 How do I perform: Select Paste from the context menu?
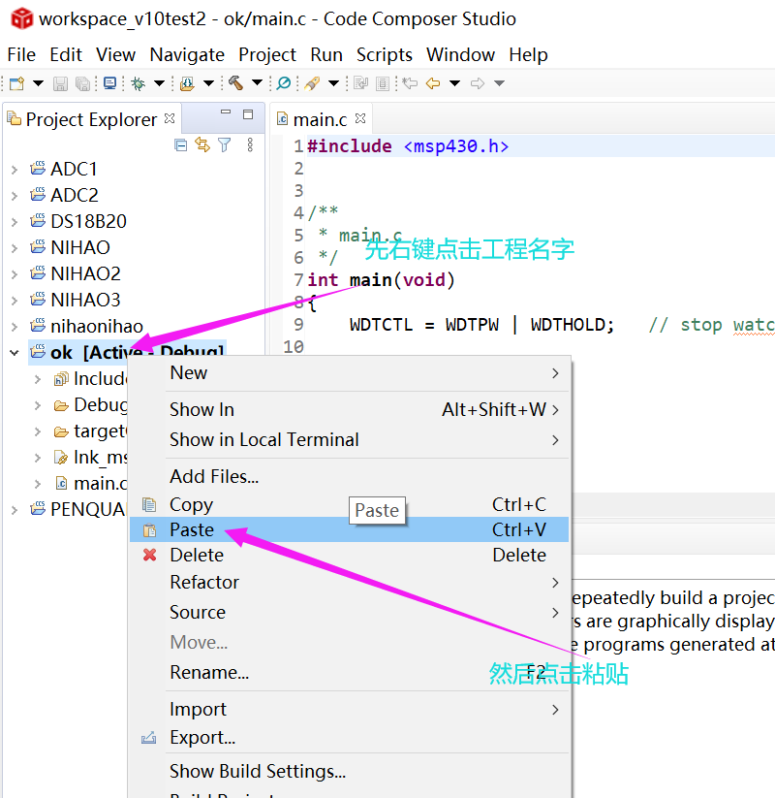[191, 529]
